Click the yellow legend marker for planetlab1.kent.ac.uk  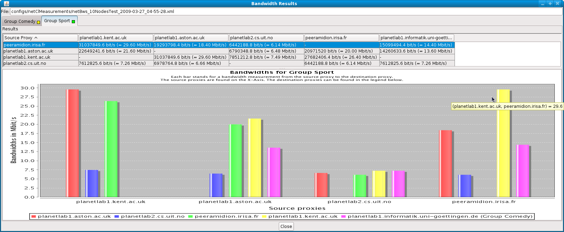point(264,216)
